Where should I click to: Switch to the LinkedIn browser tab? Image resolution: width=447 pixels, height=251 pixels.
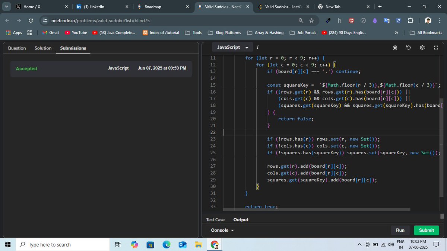coord(102,7)
